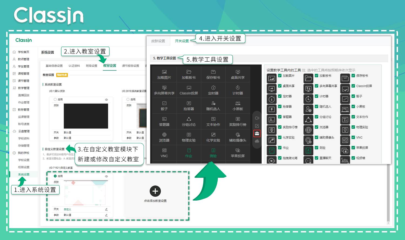Open the VNC tile in dark toolbox
Image resolution: width=405 pixels, height=240 pixels.
[x=164, y=153]
